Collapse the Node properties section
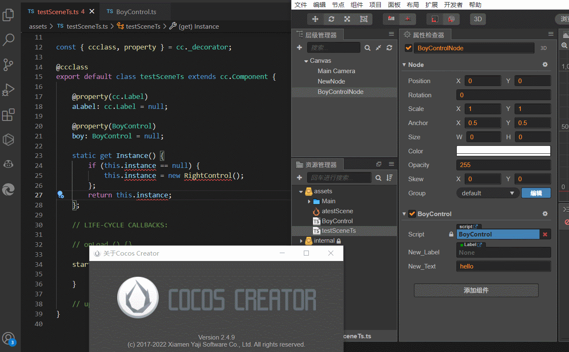The width and height of the screenshot is (569, 352). point(404,65)
